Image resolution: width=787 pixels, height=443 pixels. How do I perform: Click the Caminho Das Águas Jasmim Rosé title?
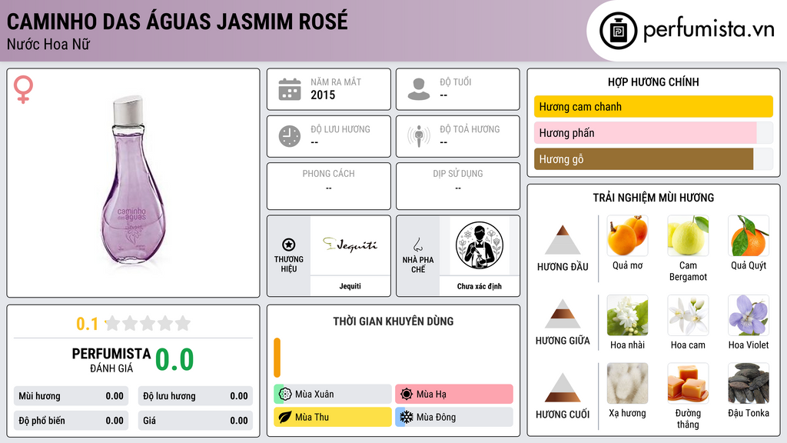(178, 22)
